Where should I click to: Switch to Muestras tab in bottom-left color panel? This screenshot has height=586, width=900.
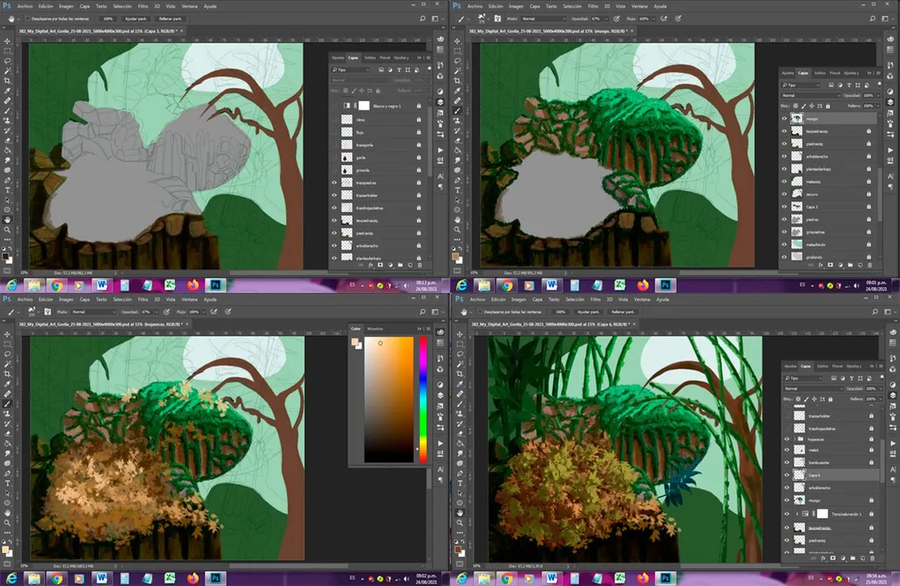click(x=375, y=329)
